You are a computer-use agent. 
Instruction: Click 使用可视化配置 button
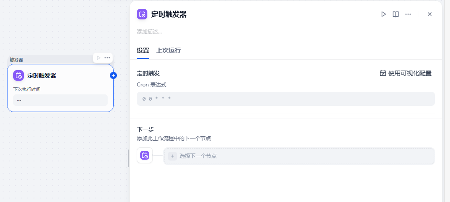pos(405,73)
